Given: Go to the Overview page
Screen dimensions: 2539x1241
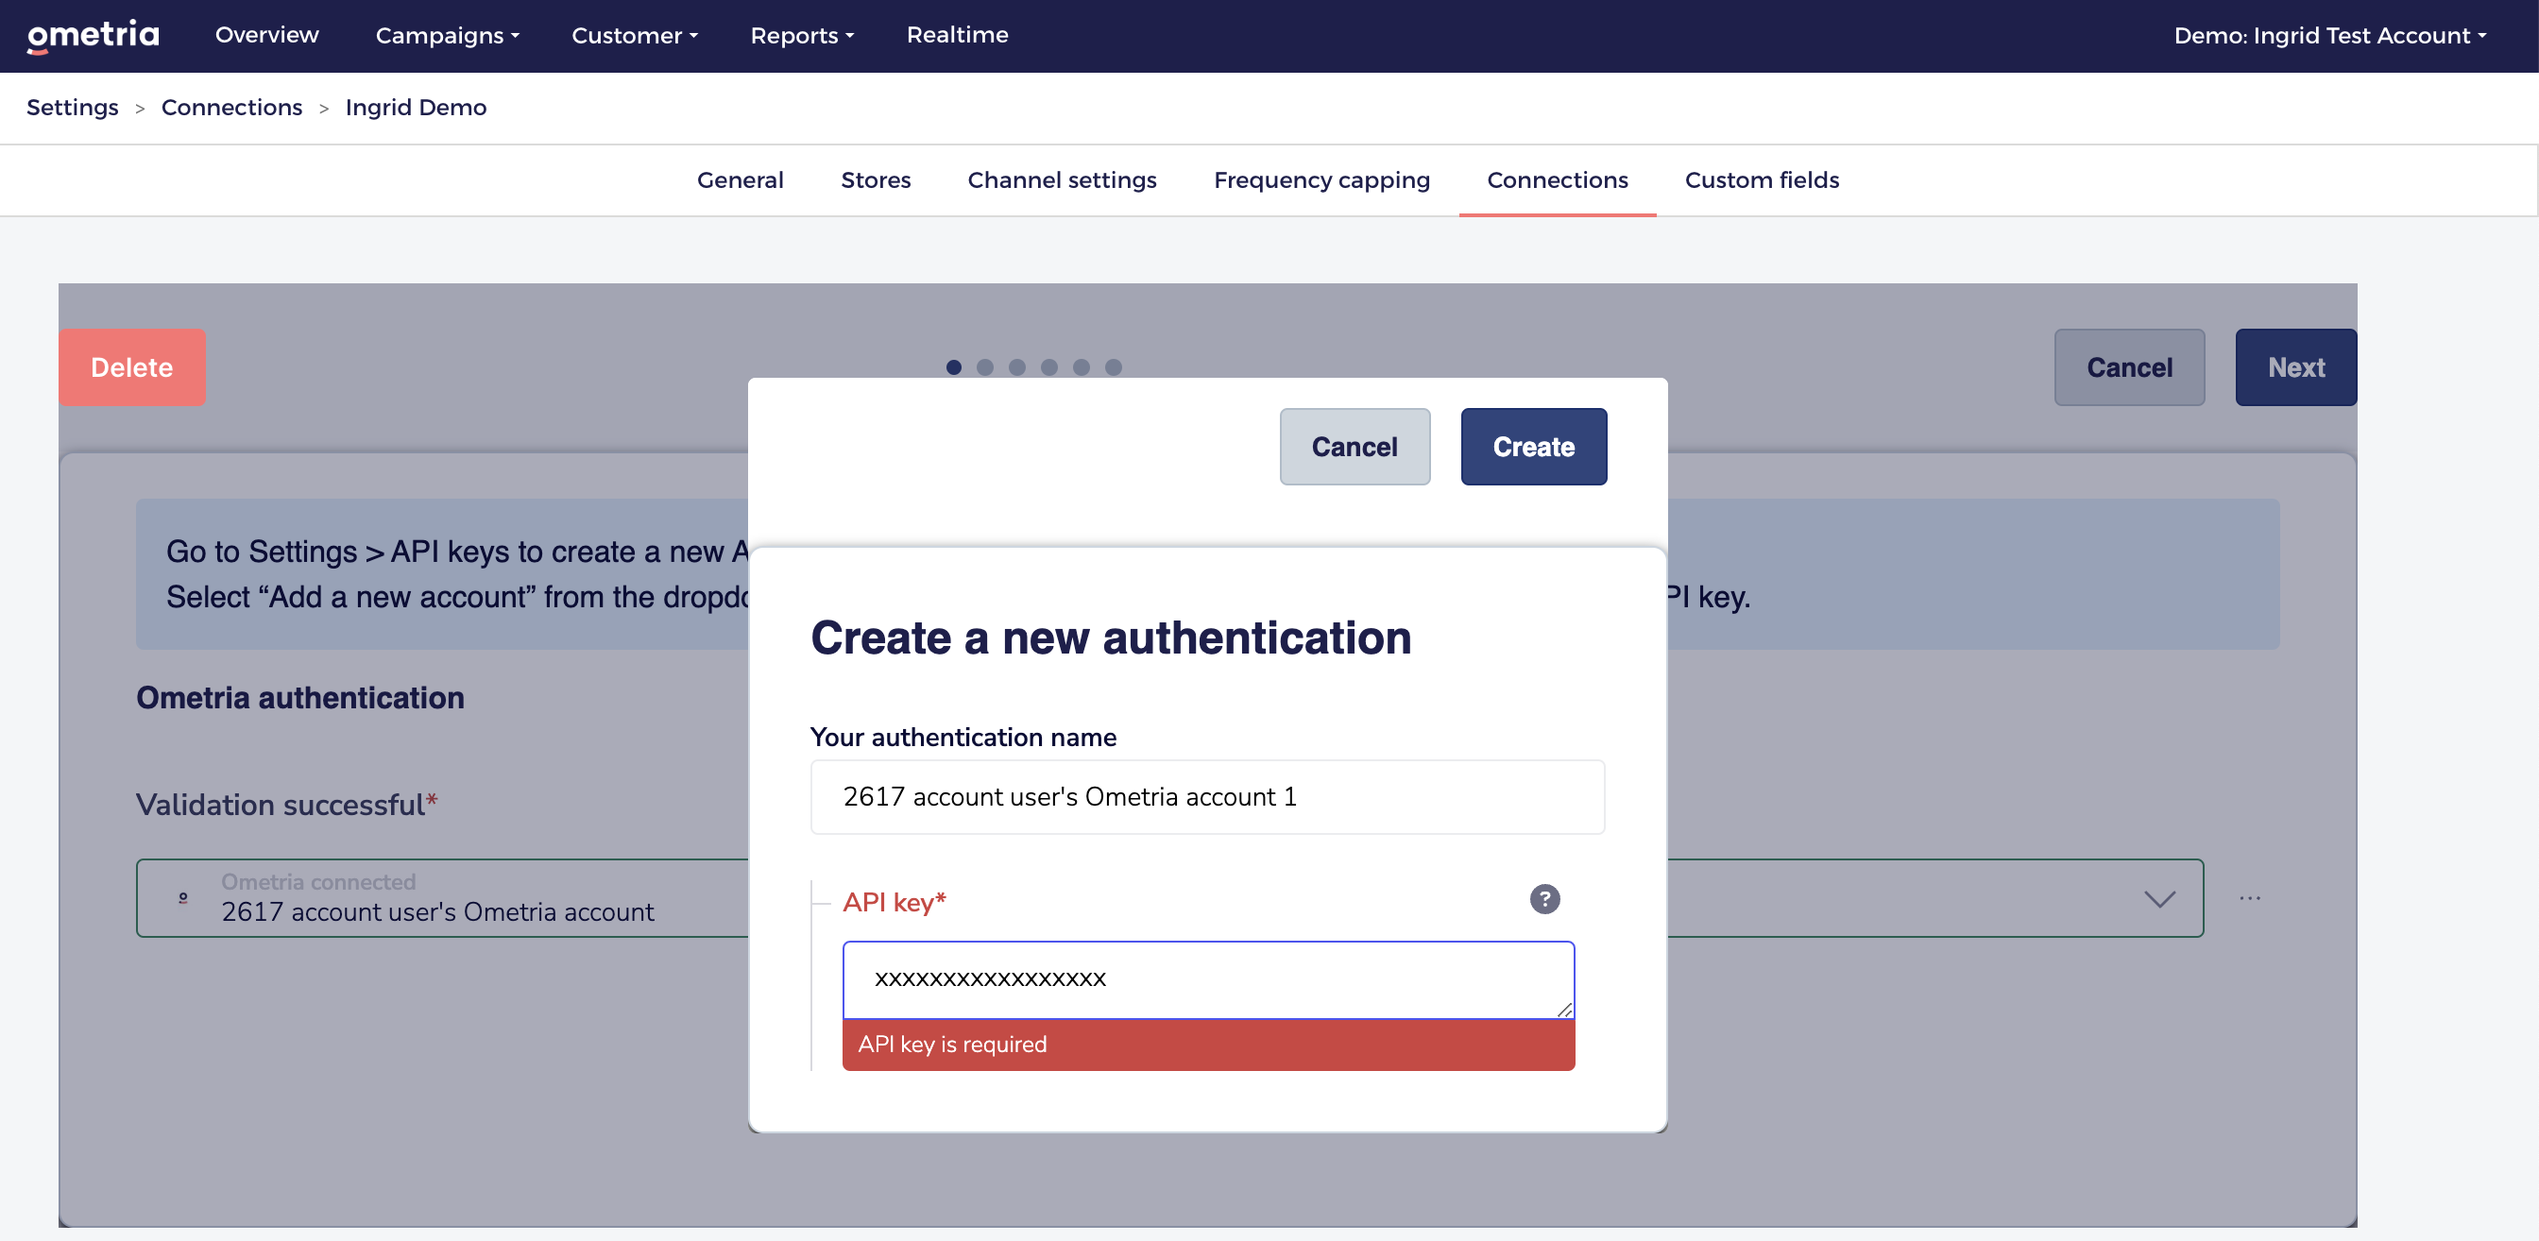Looking at the screenshot, I should tap(267, 35).
